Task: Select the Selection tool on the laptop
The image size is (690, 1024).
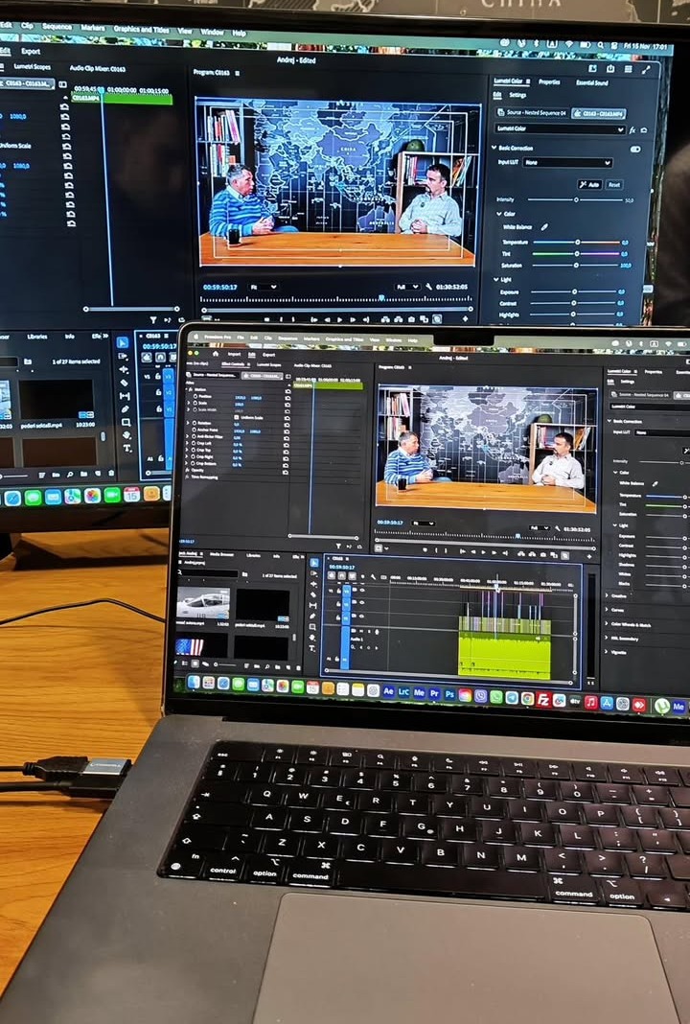Action: click(x=314, y=562)
